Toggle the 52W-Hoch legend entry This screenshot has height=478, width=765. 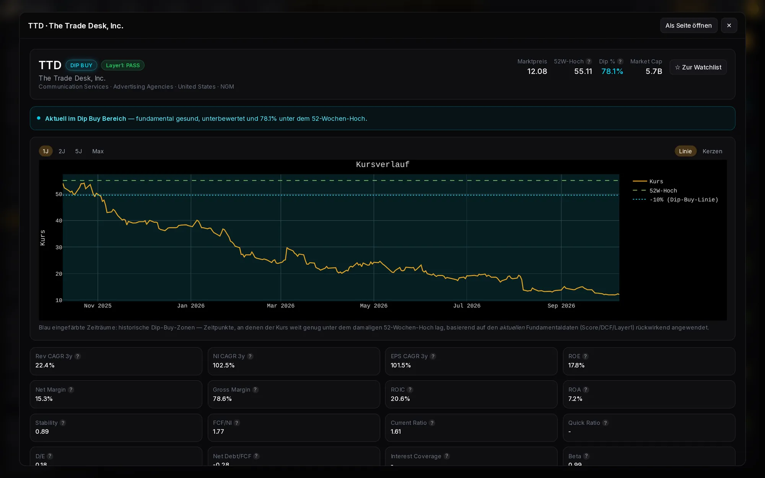(x=655, y=190)
